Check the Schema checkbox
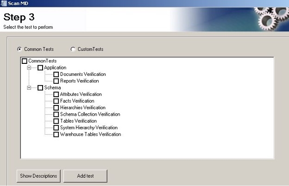 point(40,88)
